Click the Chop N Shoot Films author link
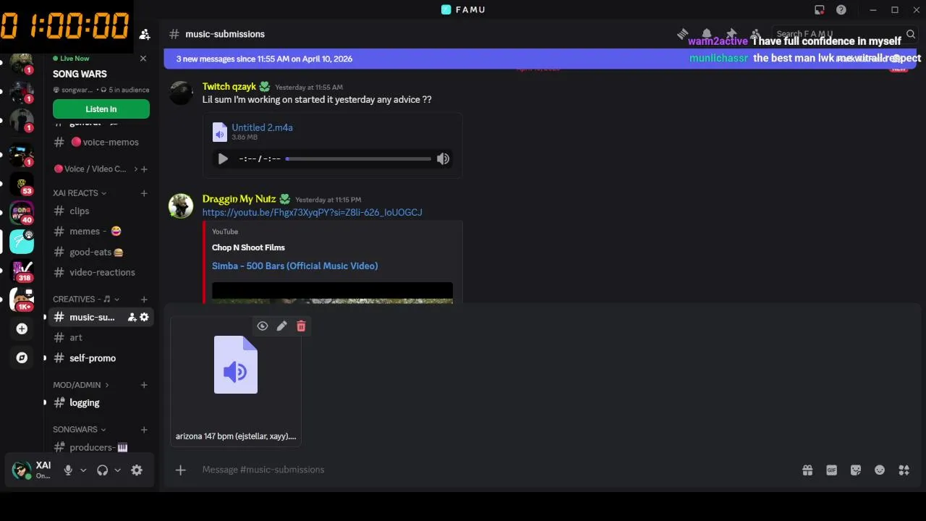926x521 pixels. tap(248, 247)
